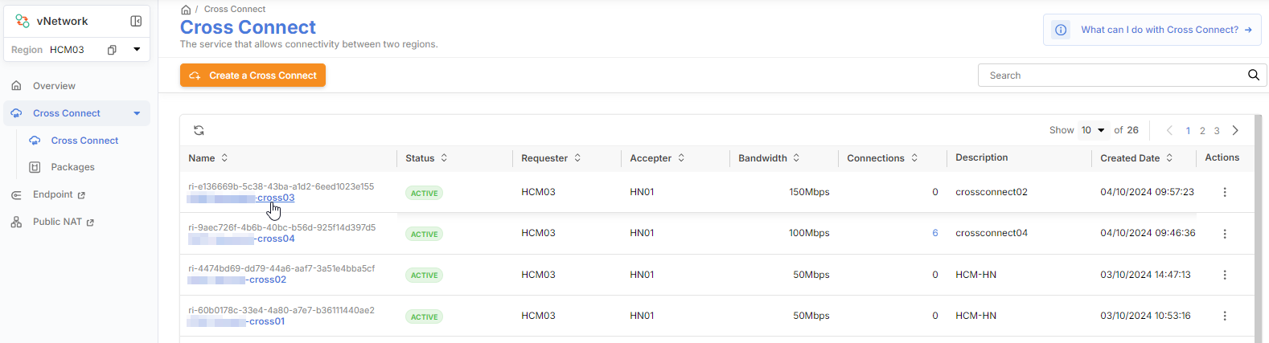Image resolution: width=1269 pixels, height=343 pixels.
Task: Open Overview in the sidebar
Action: pyautogui.click(x=54, y=86)
